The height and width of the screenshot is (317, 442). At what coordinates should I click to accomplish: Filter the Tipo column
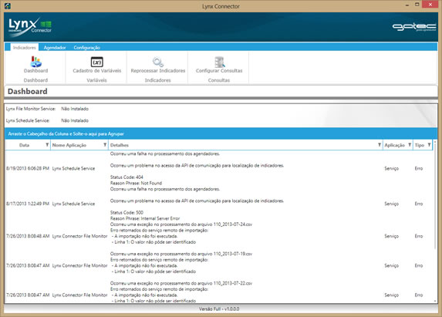coord(429,145)
